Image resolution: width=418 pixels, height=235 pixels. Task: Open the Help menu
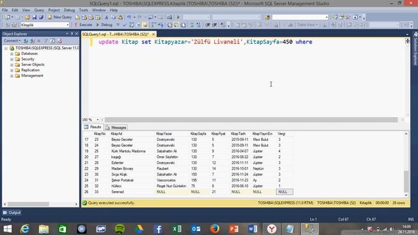coord(114,10)
